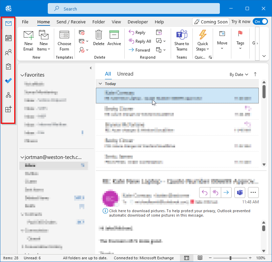Delete the selected message
Image resolution: width=272 pixels, height=262 pixels.
[99, 38]
